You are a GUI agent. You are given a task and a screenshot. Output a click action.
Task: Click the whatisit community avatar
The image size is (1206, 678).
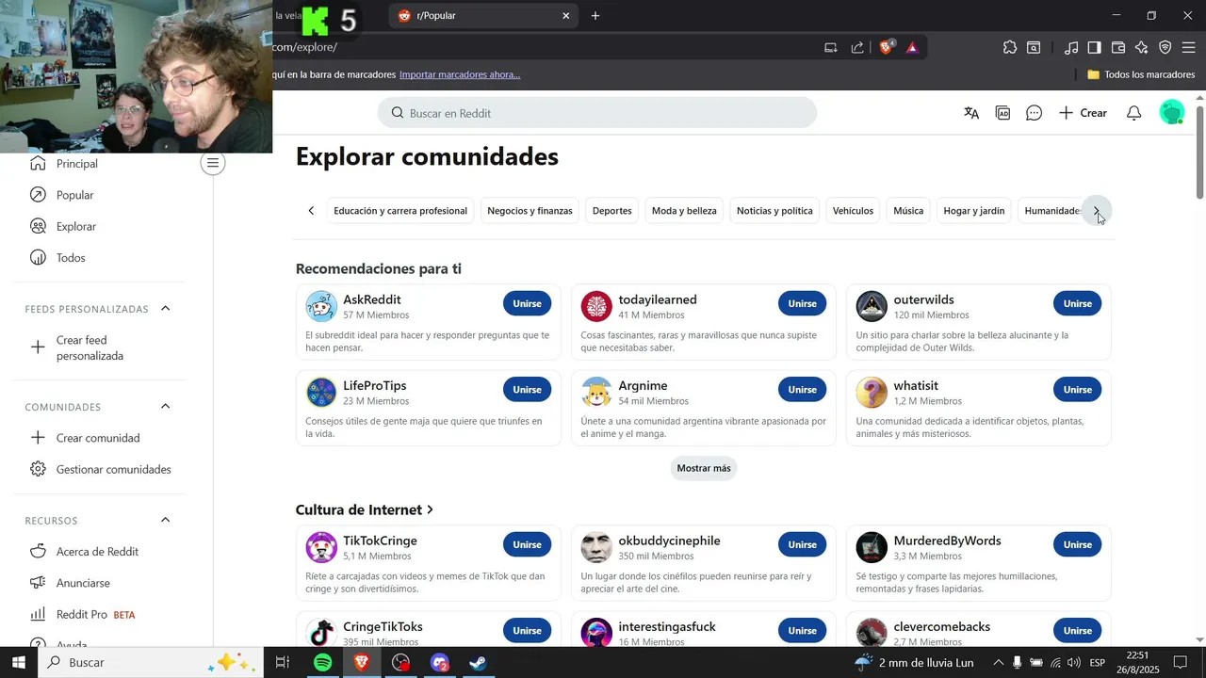[872, 393]
